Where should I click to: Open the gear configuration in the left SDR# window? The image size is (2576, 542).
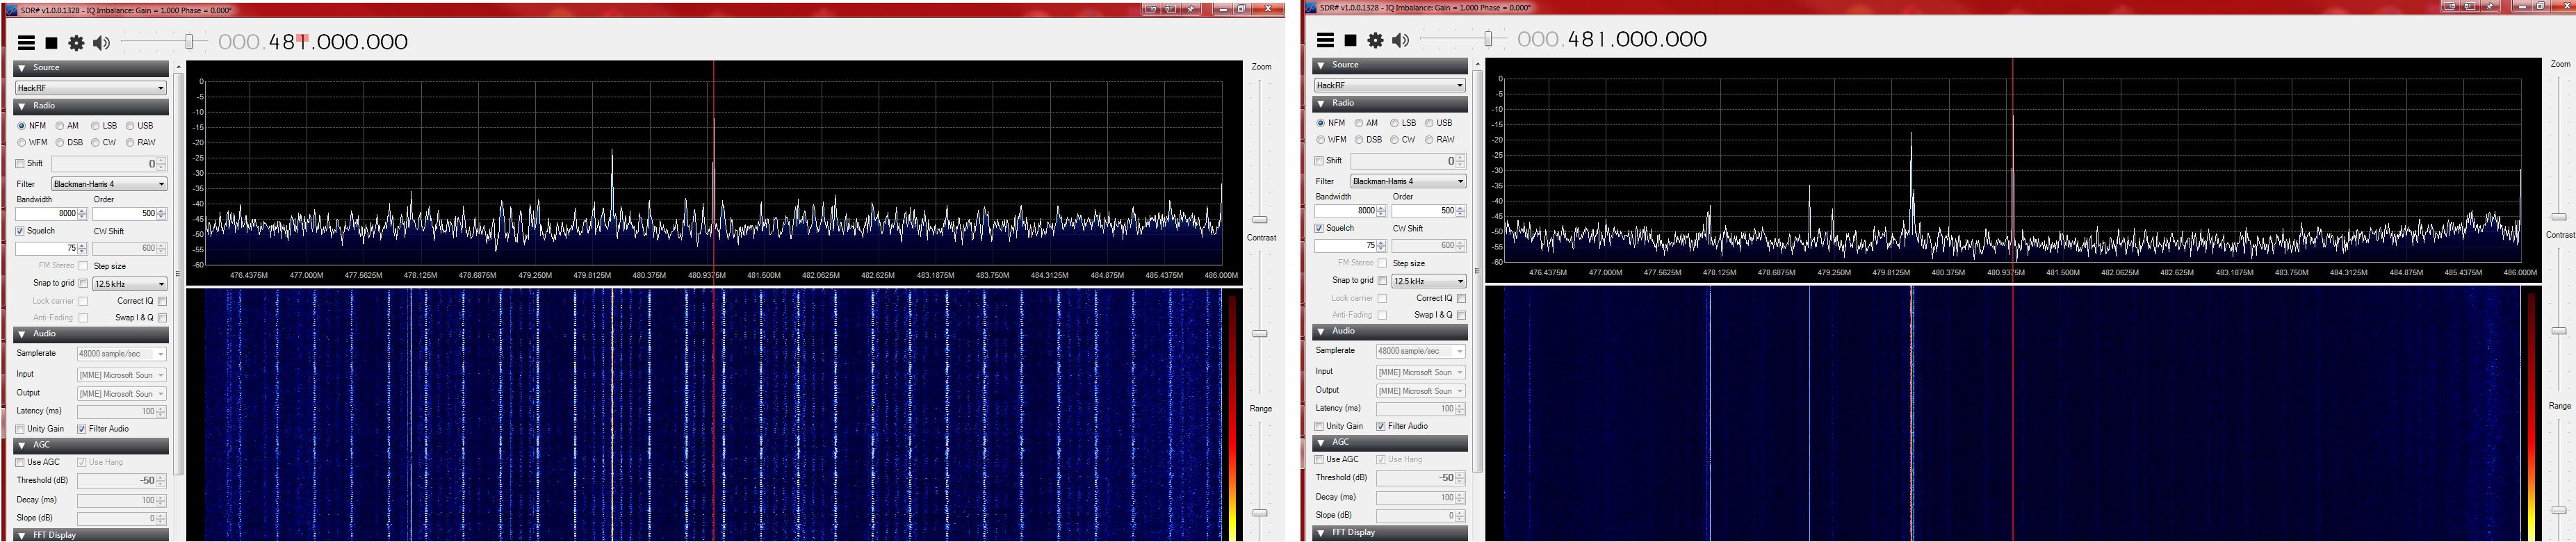(x=76, y=43)
